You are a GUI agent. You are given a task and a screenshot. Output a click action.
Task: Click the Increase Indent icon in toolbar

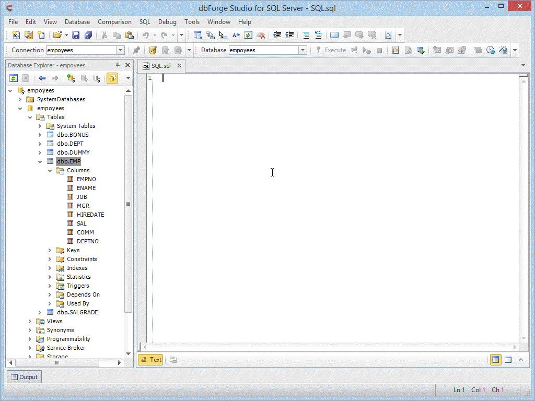point(289,35)
